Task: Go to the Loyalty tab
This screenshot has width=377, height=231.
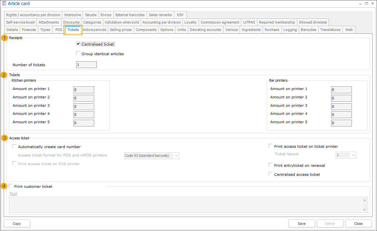Action: (x=190, y=22)
